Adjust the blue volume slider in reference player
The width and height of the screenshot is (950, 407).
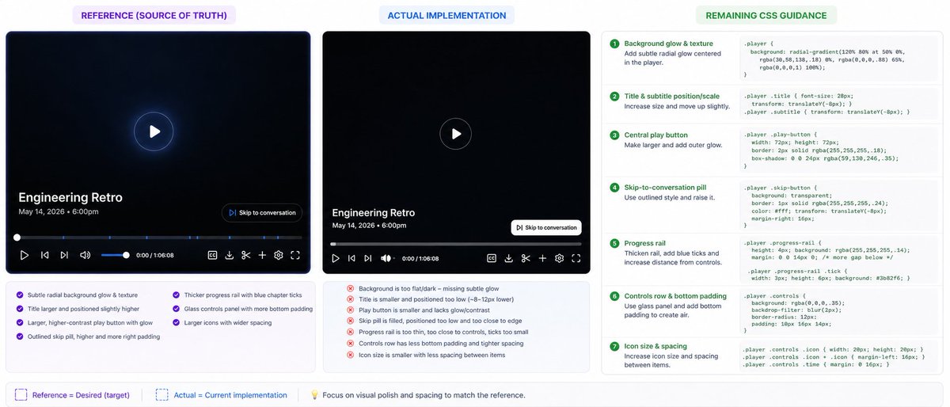[115, 255]
